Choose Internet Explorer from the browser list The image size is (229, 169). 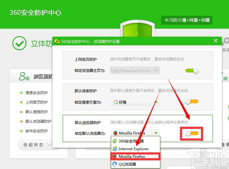click(136, 149)
